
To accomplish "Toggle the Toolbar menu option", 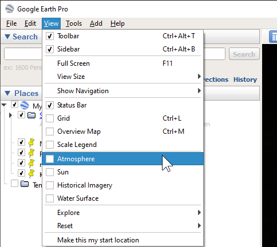I will (x=123, y=36).
